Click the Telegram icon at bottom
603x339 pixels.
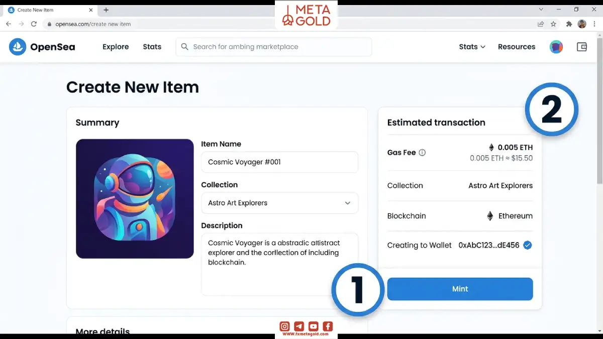[299, 326]
